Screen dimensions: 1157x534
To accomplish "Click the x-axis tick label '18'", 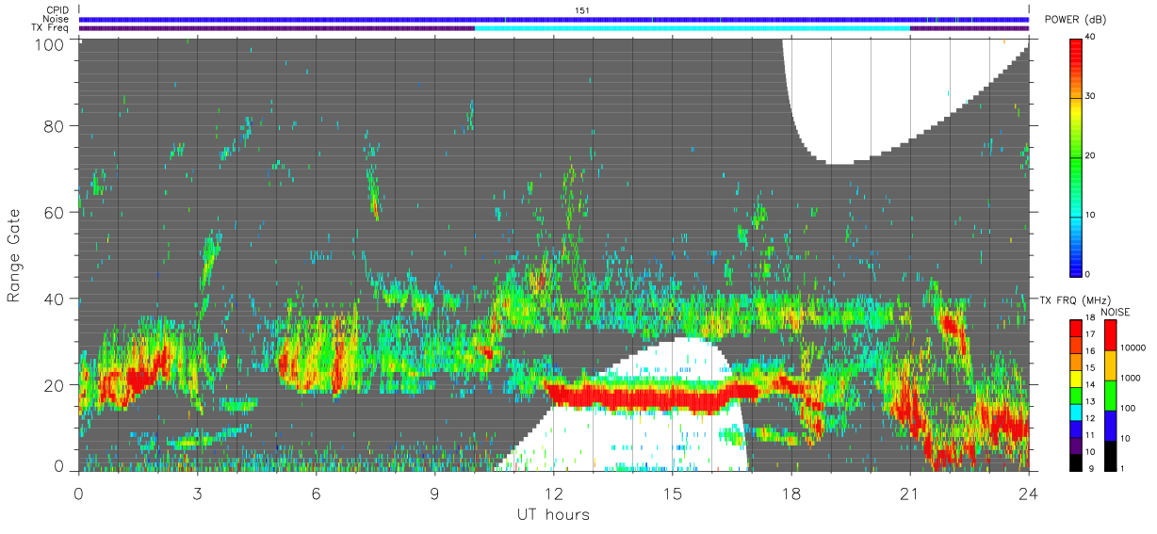I will [x=791, y=493].
